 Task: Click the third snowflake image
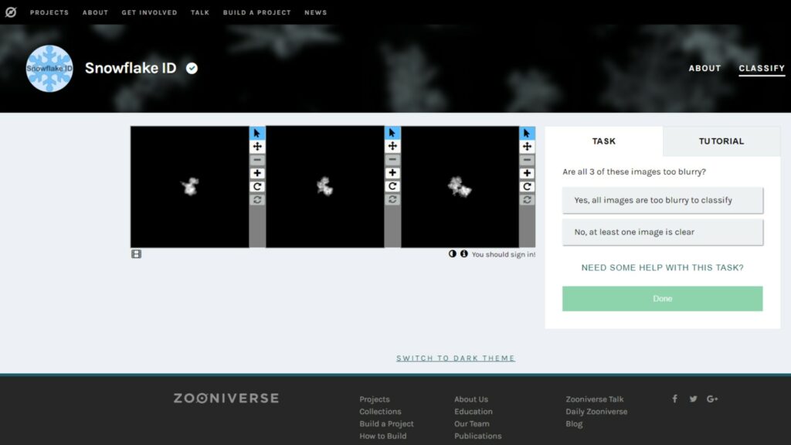coord(460,187)
